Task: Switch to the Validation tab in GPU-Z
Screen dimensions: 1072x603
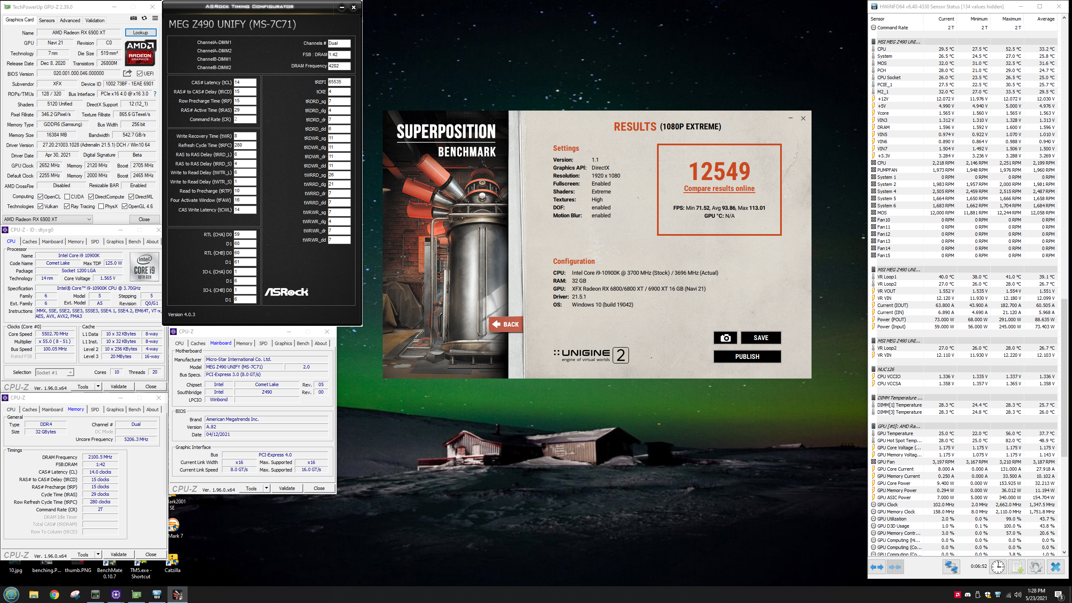Action: click(x=95, y=20)
